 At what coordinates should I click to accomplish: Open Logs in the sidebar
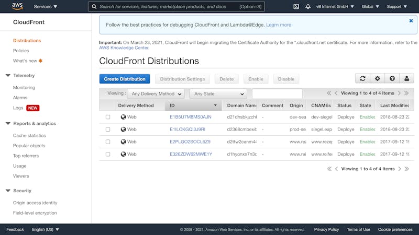18,108
